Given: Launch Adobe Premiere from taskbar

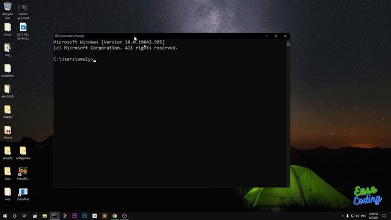Looking at the screenshot, I should tap(75, 216).
